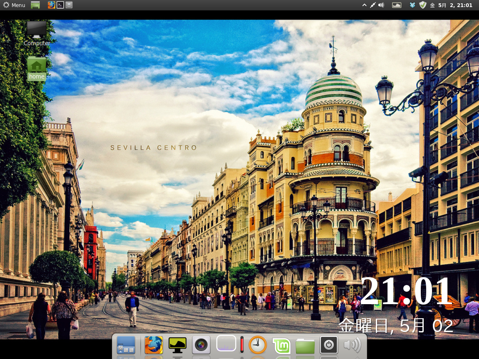Launch Firefox from the bottom dock
The image size is (479, 359).
click(x=154, y=345)
